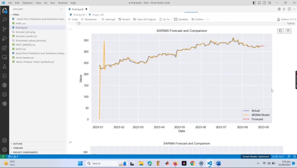This screenshot has width=297, height=168.
Task: Show hidden system tray icons chevron
Action: 258,163
